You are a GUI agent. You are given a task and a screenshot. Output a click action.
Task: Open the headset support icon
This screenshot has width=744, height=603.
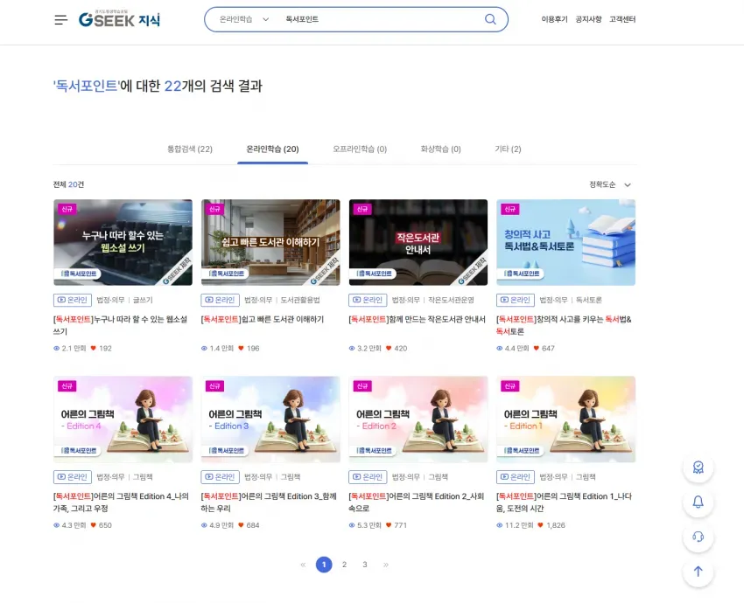pos(698,537)
